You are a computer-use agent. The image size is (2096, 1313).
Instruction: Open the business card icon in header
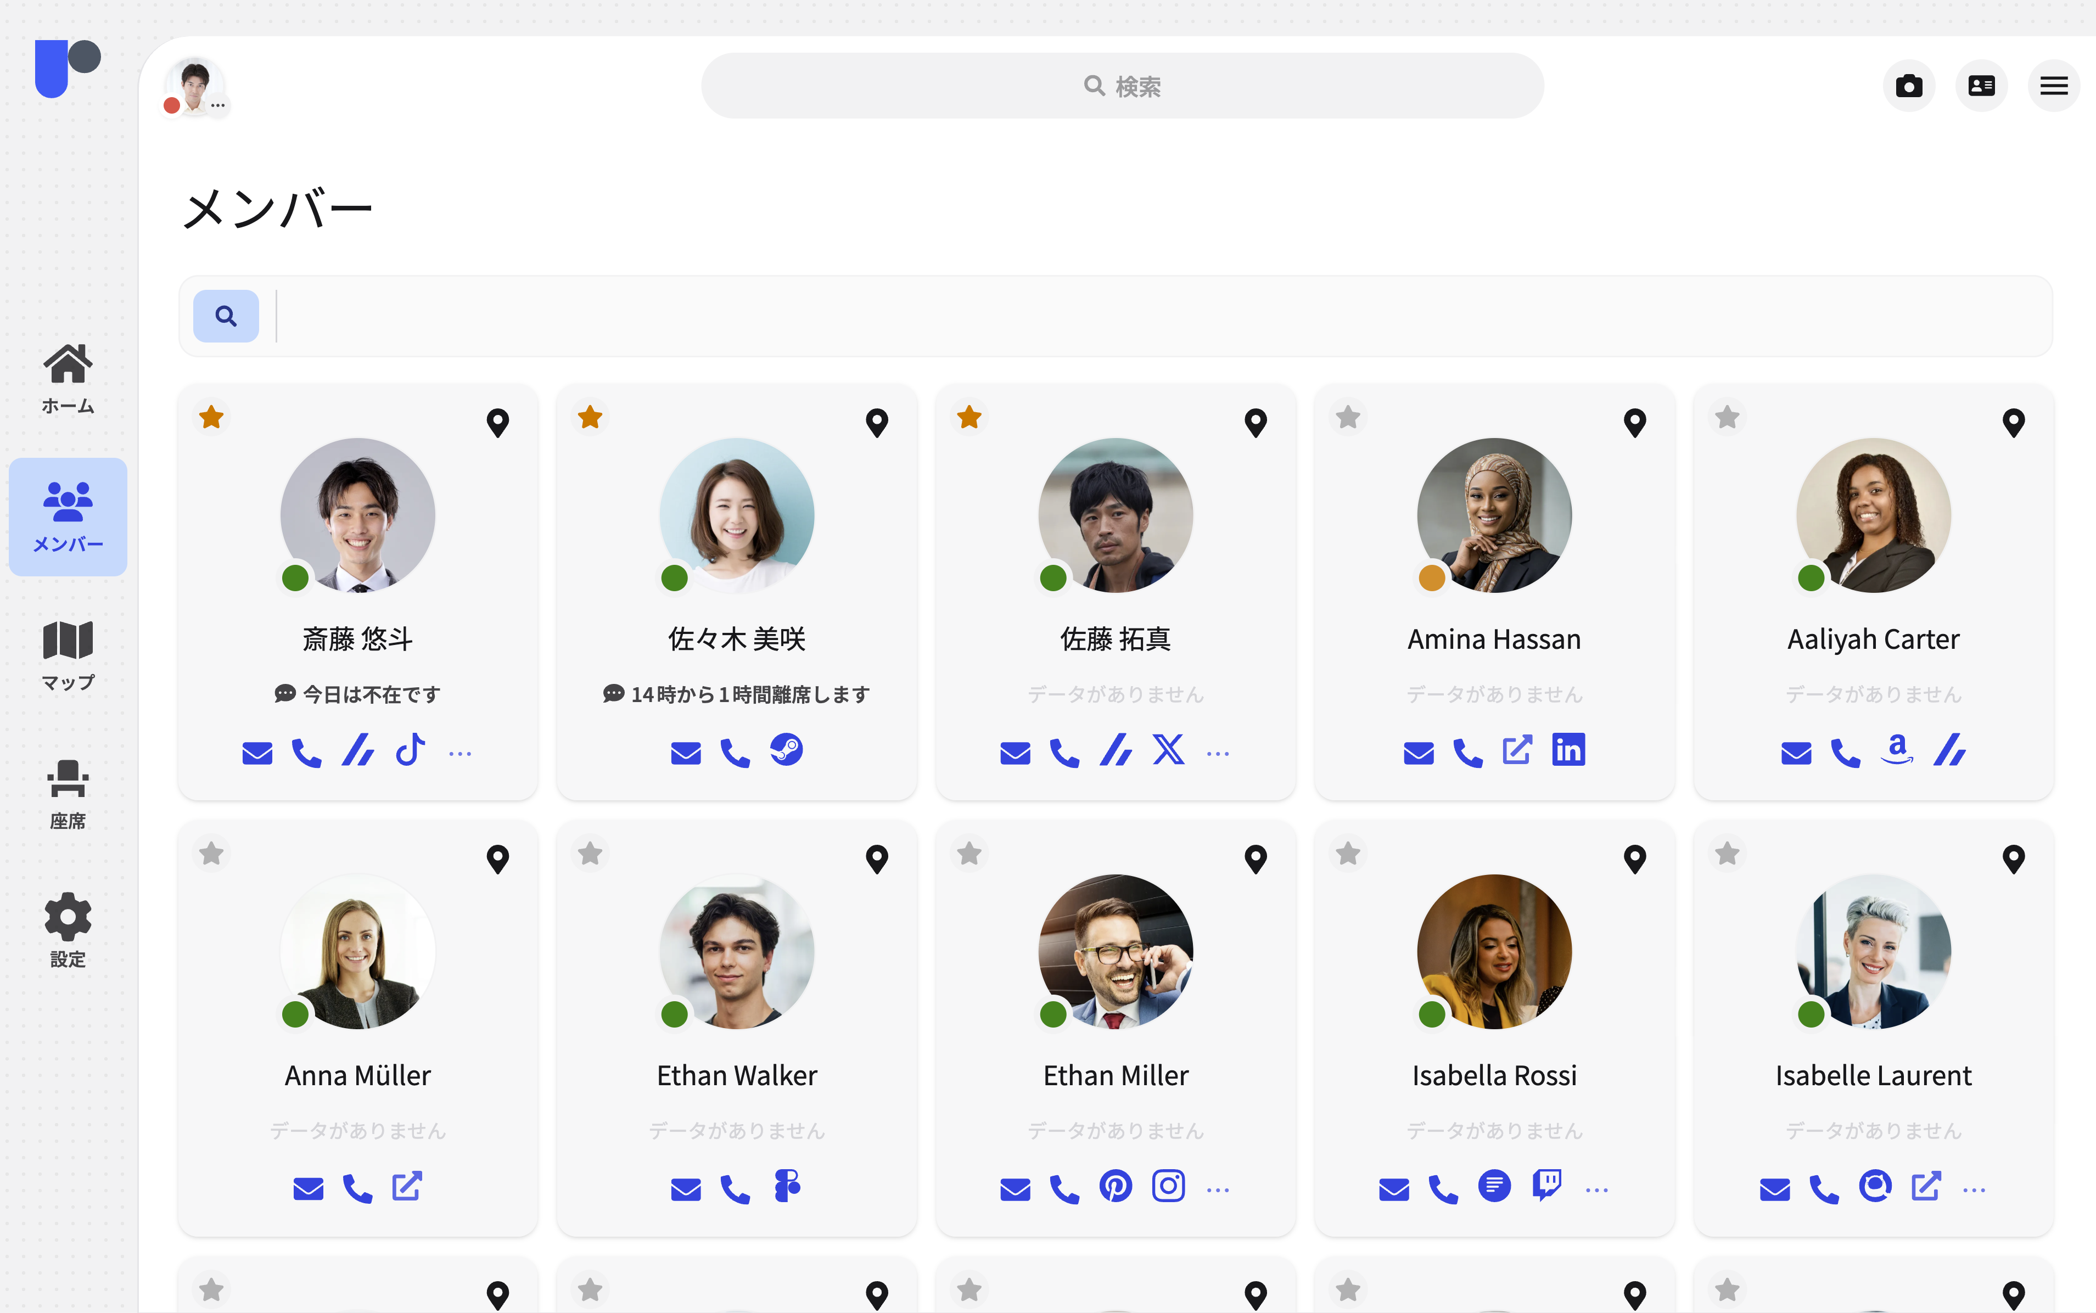point(1981,86)
